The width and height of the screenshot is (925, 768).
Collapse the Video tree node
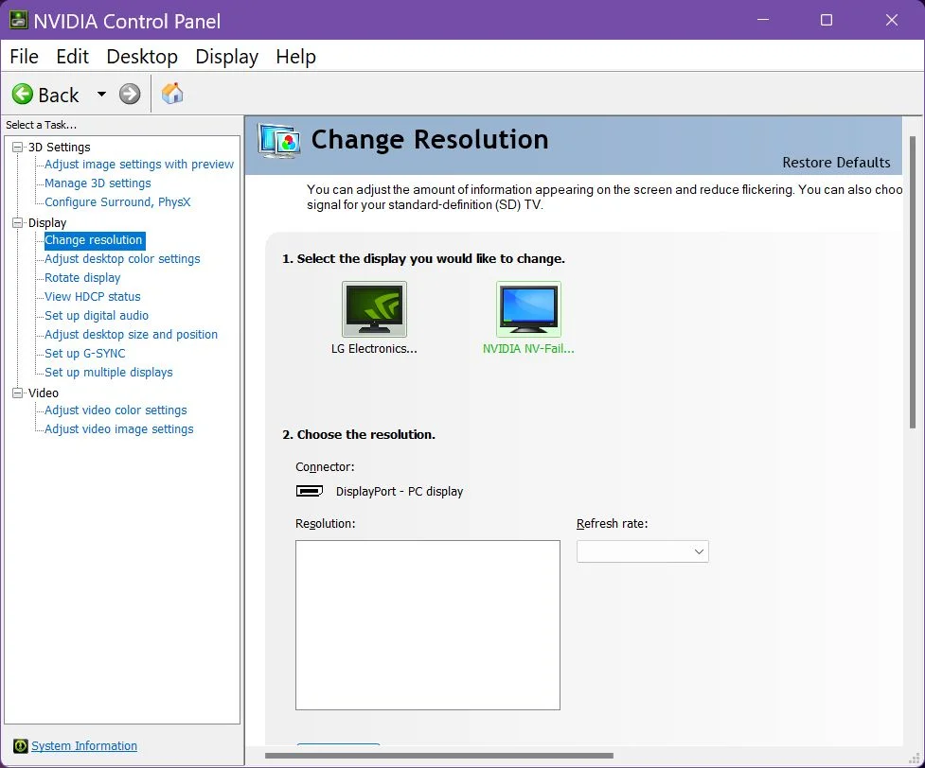(x=18, y=393)
